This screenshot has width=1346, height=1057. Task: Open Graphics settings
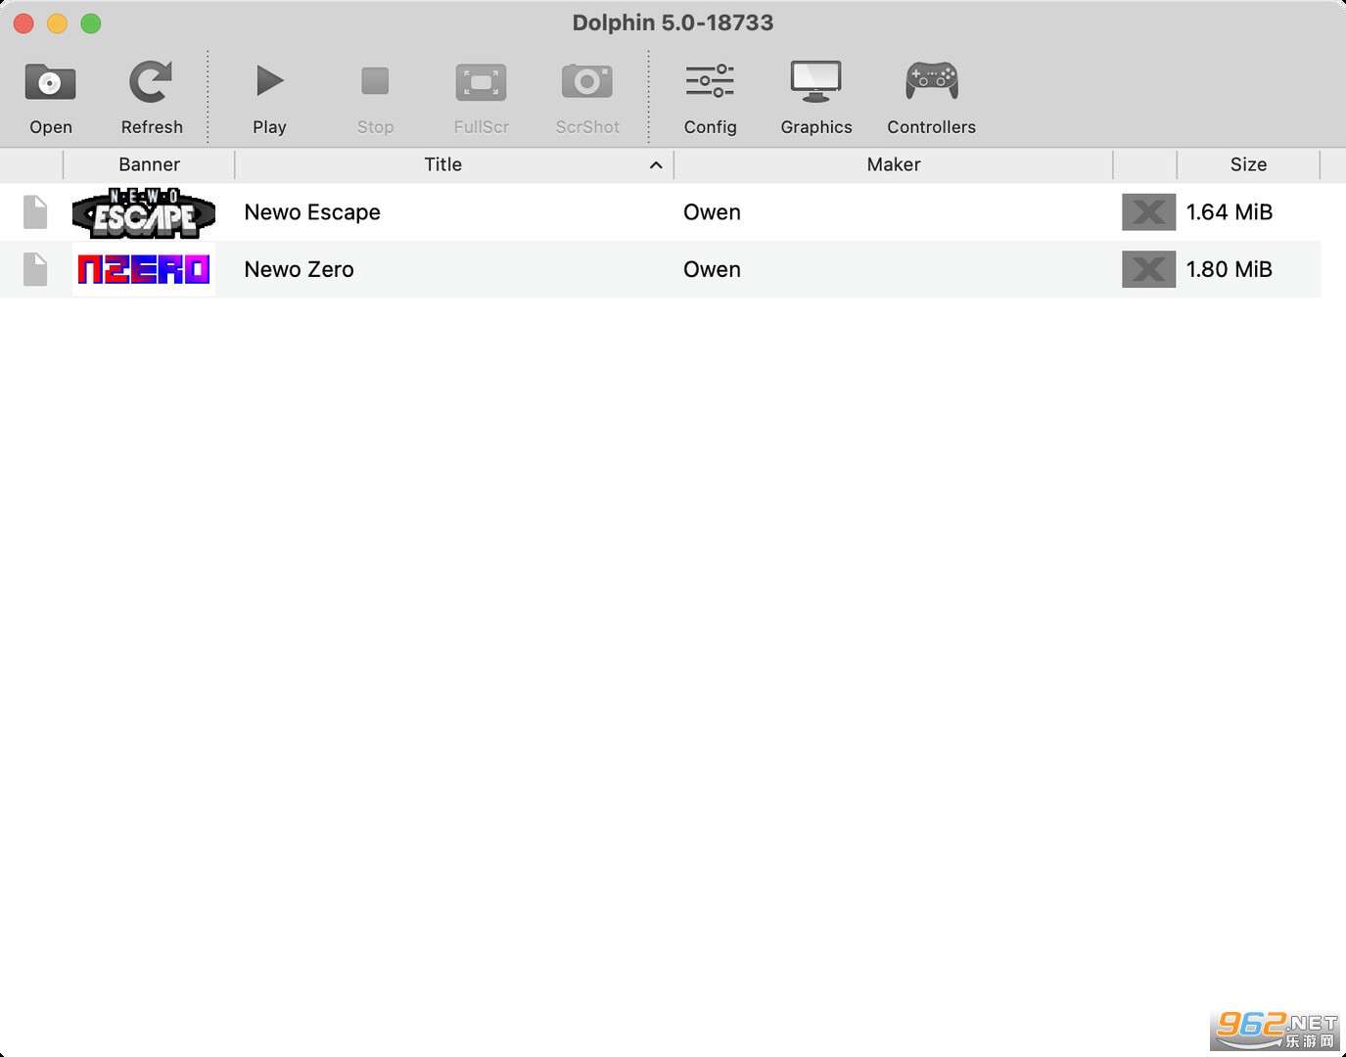coord(816,98)
